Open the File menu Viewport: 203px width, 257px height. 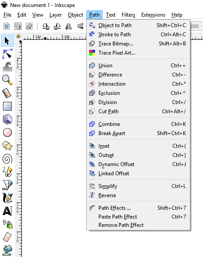coord(7,15)
